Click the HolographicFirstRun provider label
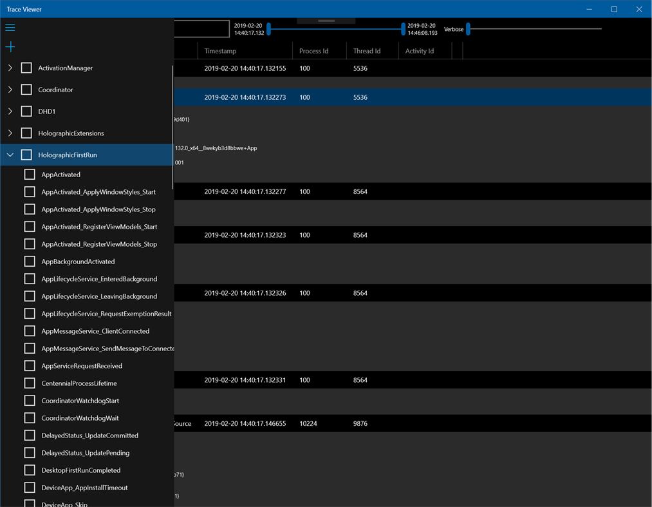This screenshot has width=652, height=507. coord(68,155)
